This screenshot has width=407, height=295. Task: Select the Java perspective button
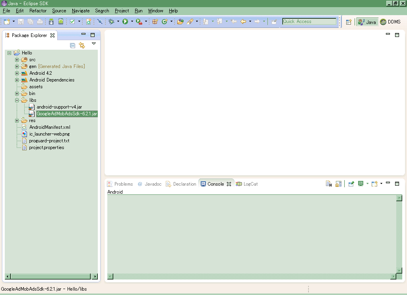(x=367, y=22)
